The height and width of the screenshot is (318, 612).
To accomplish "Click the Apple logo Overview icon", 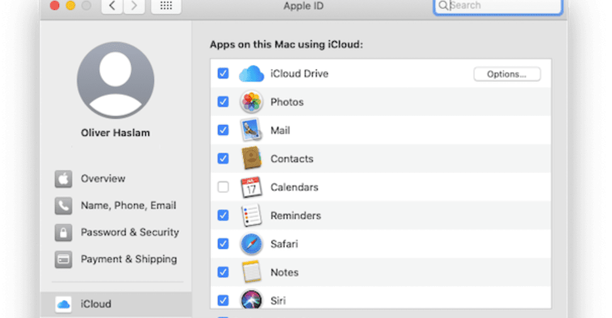I will [63, 179].
